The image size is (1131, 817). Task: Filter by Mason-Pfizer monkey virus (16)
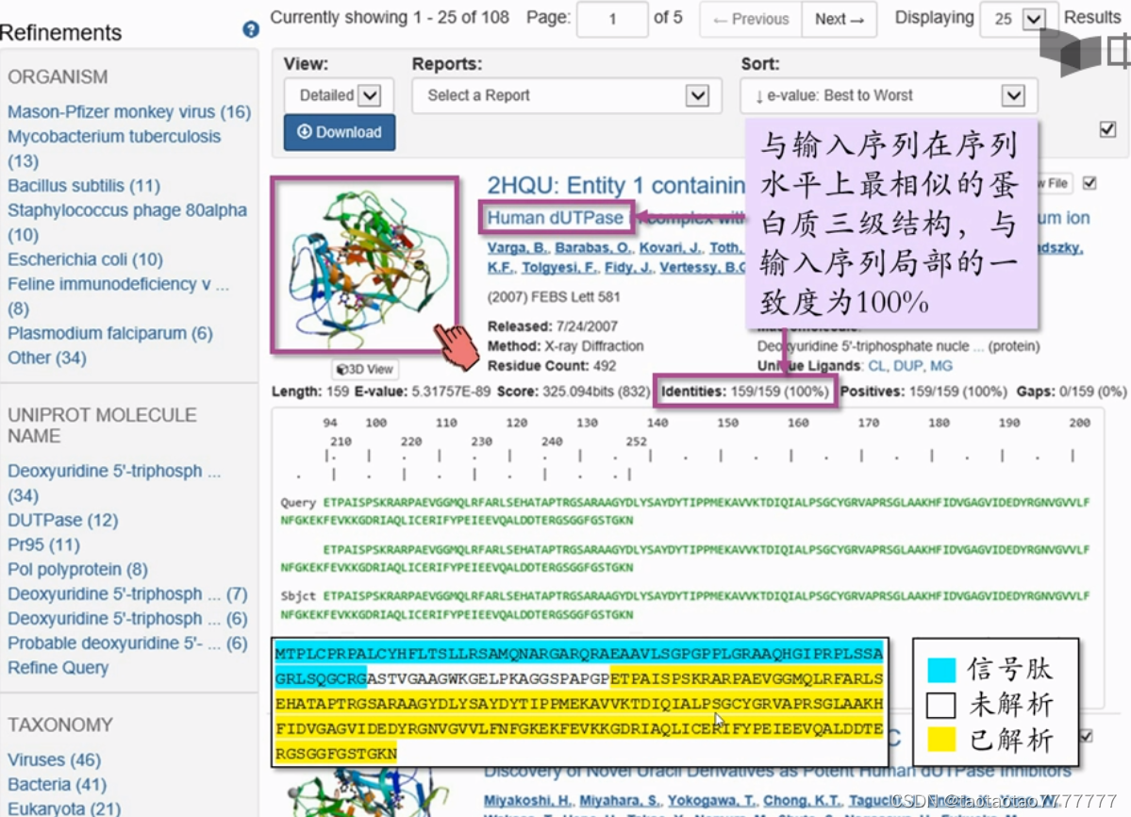[x=129, y=111]
